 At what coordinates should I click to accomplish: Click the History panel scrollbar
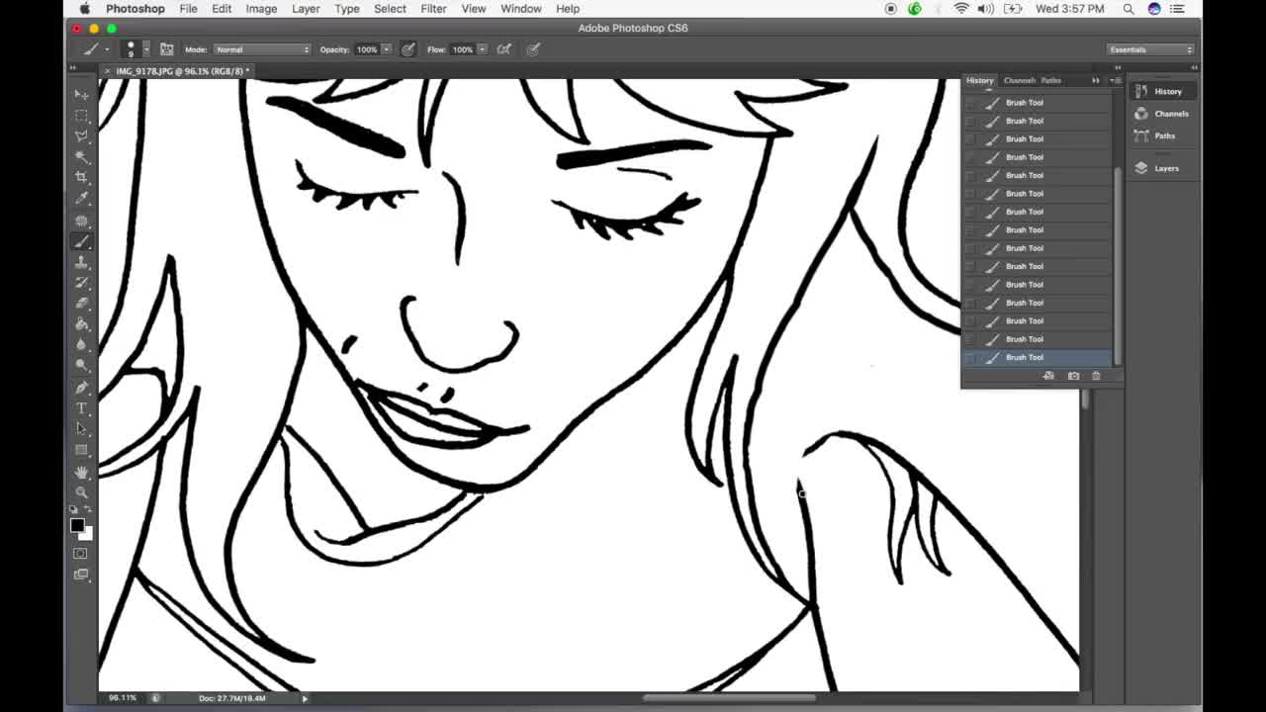1118,267
